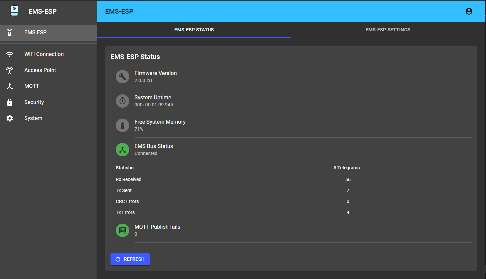Click the System gear icon
This screenshot has width=486, height=279.
(10, 118)
